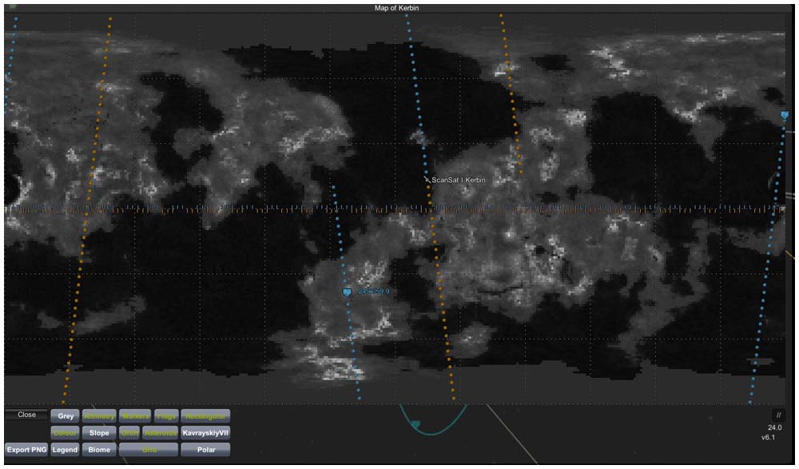Click the 24.0 value text

(x=774, y=427)
